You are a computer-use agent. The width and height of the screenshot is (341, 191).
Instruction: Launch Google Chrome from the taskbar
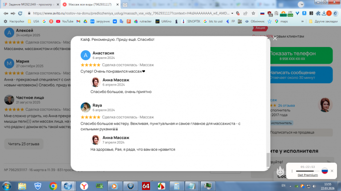[53, 186]
